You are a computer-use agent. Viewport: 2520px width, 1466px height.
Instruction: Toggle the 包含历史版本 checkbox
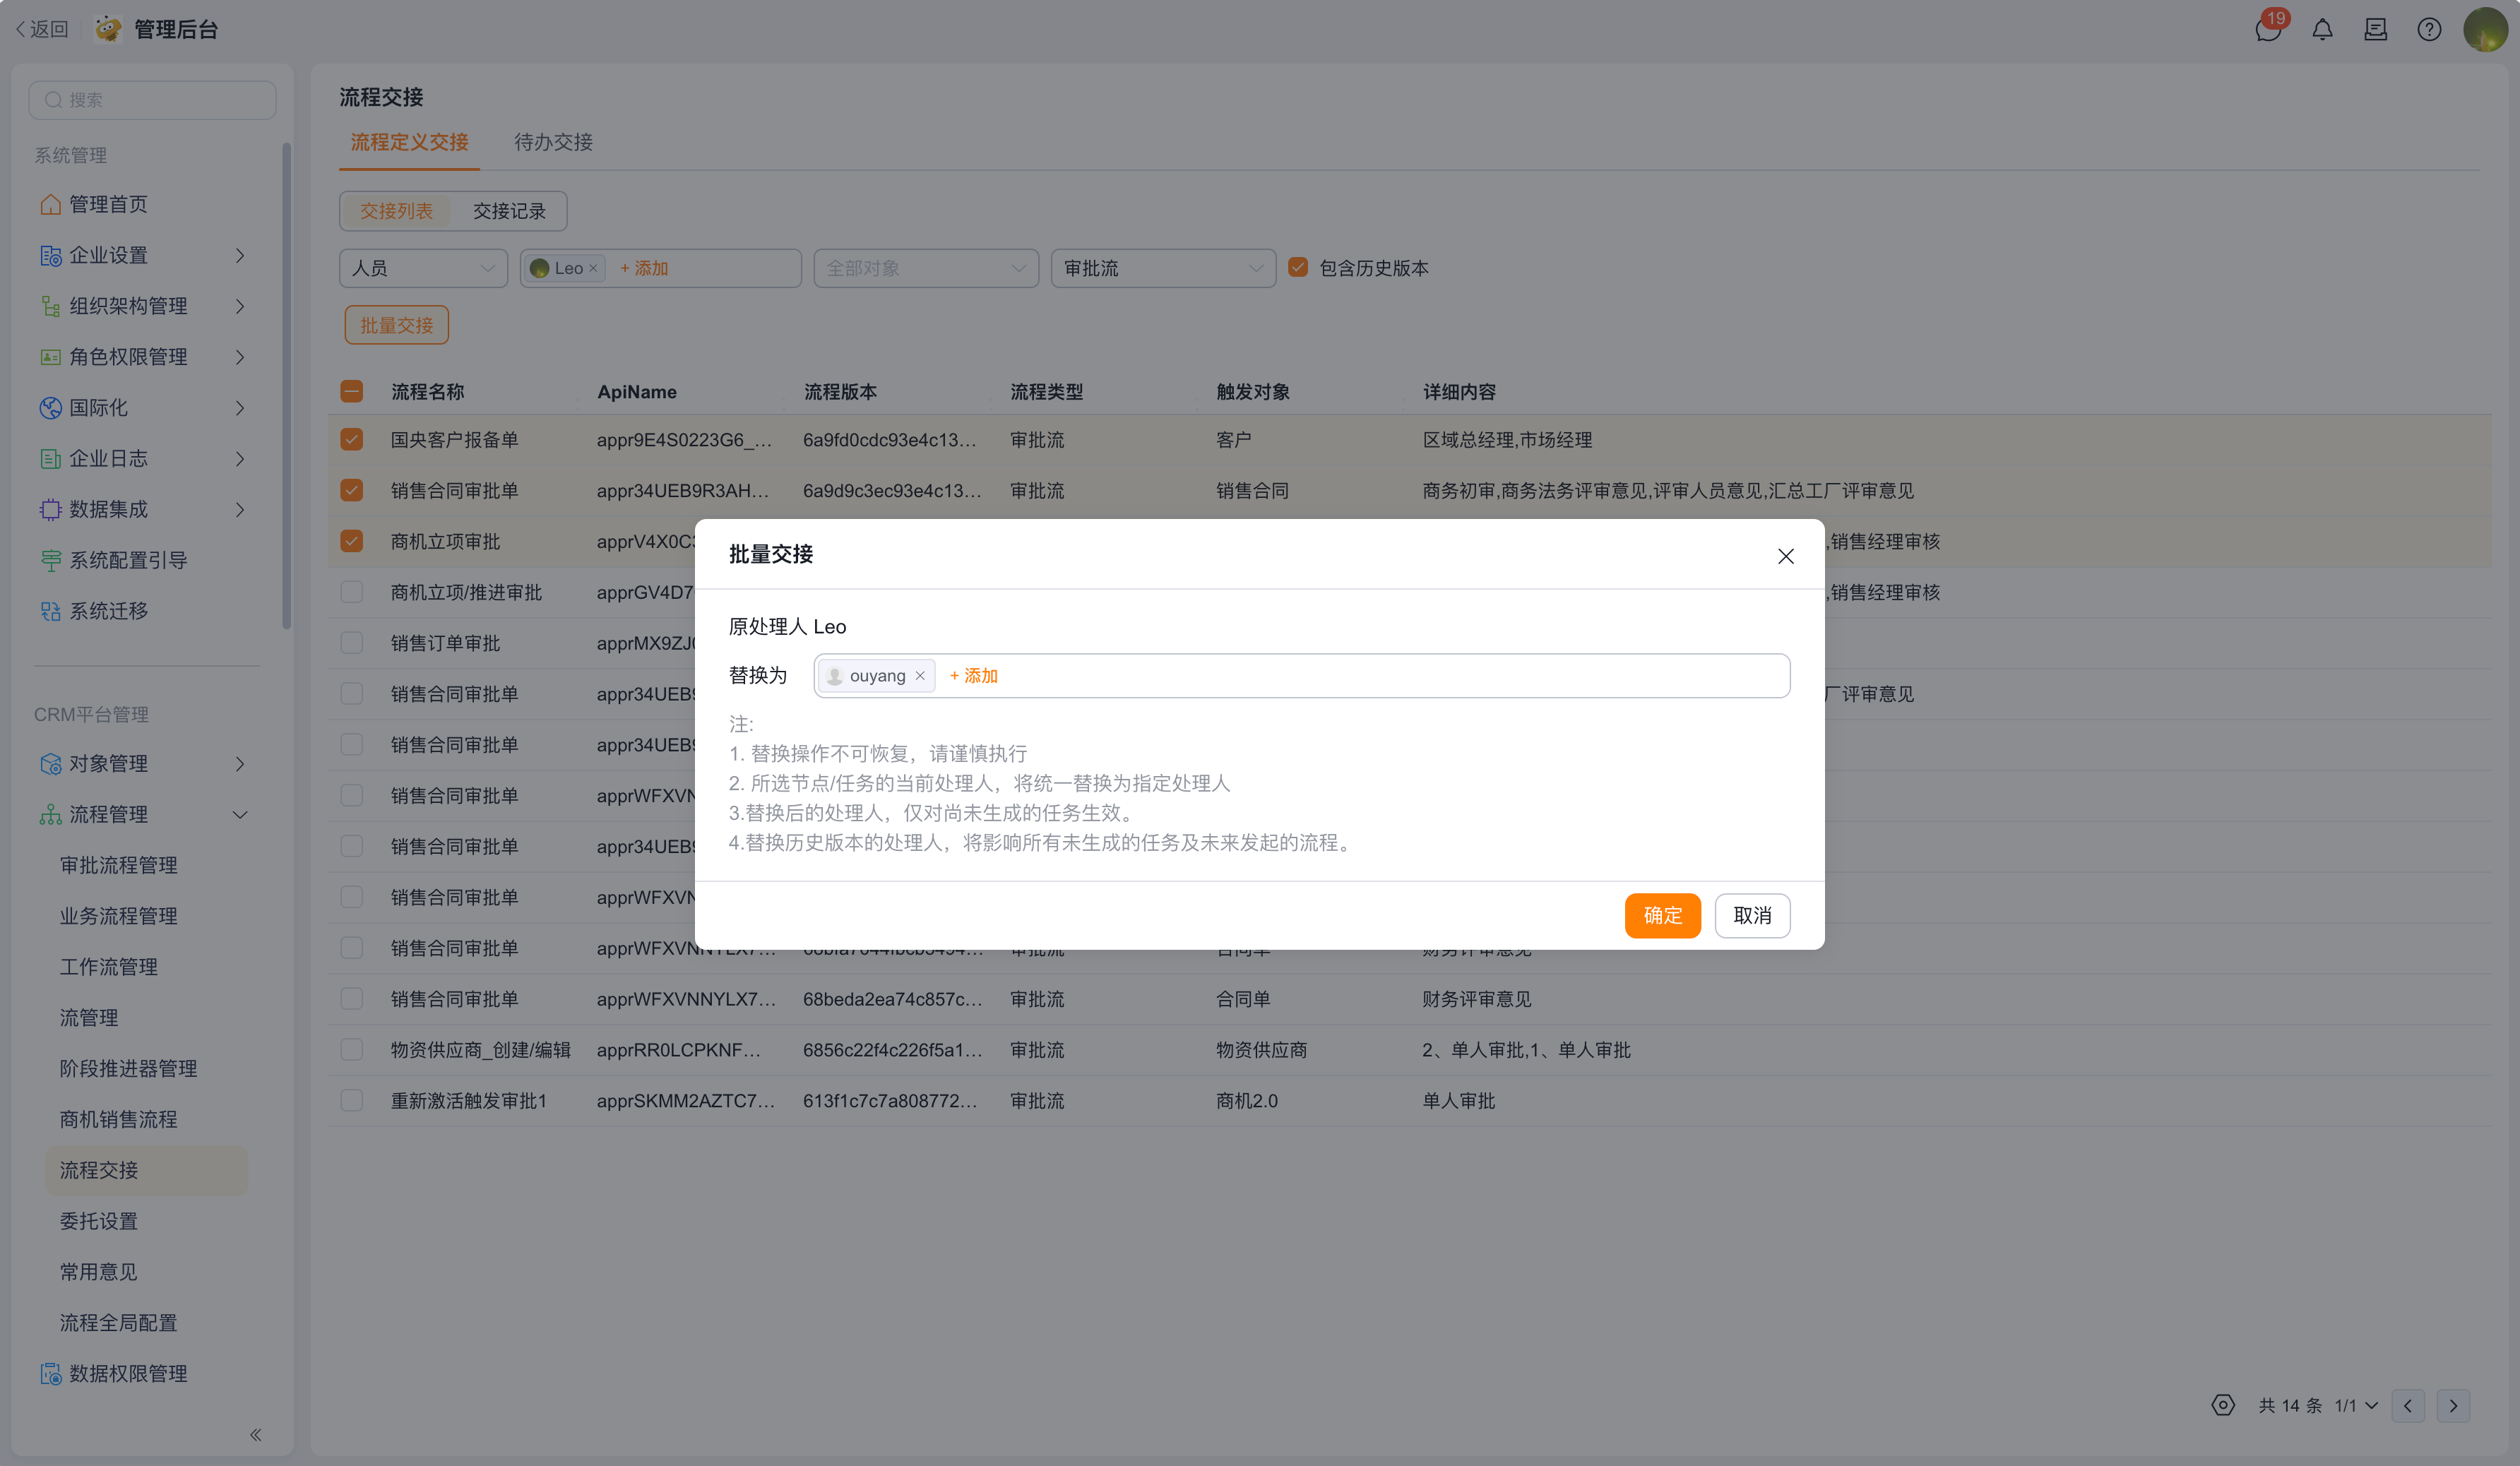click(x=1298, y=267)
